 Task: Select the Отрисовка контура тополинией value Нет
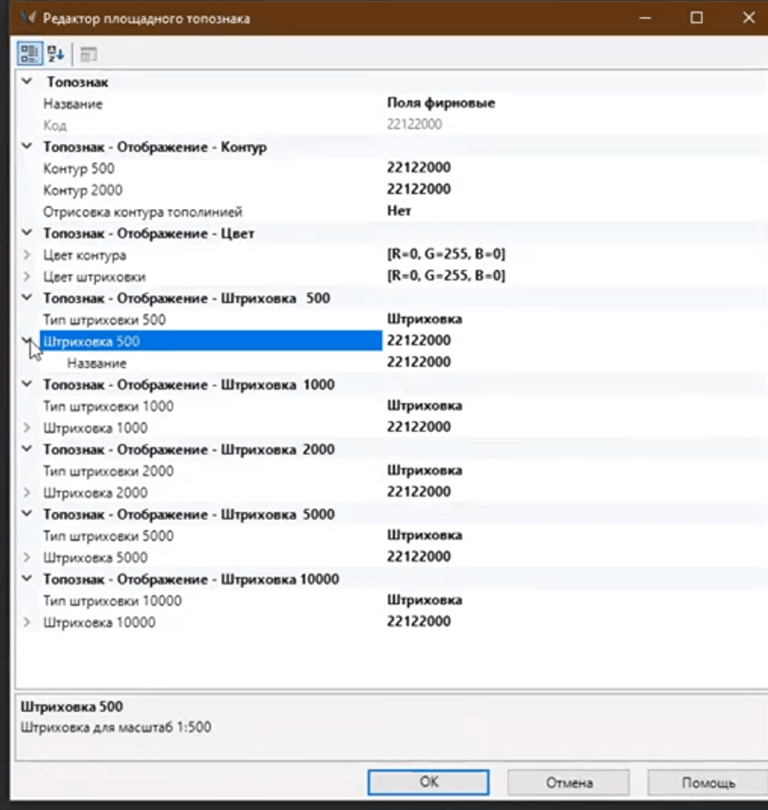399,211
